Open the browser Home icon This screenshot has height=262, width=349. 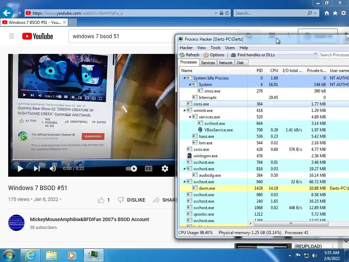[x=327, y=13]
